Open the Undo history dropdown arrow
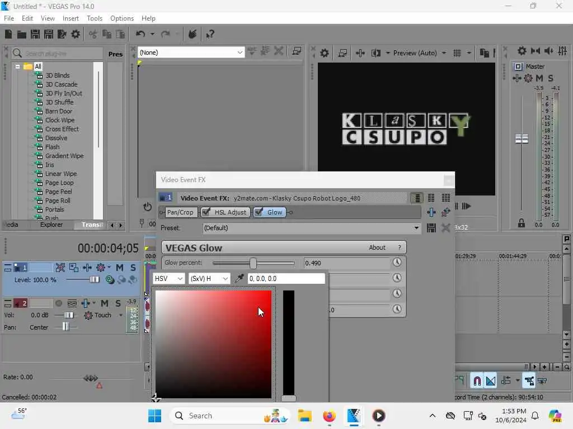Viewport: 573px width, 429px height. (x=152, y=34)
